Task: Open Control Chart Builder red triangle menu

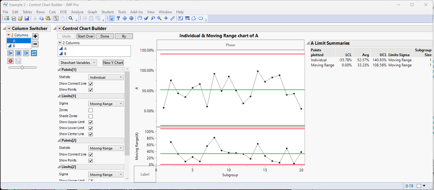Action: coord(59,29)
